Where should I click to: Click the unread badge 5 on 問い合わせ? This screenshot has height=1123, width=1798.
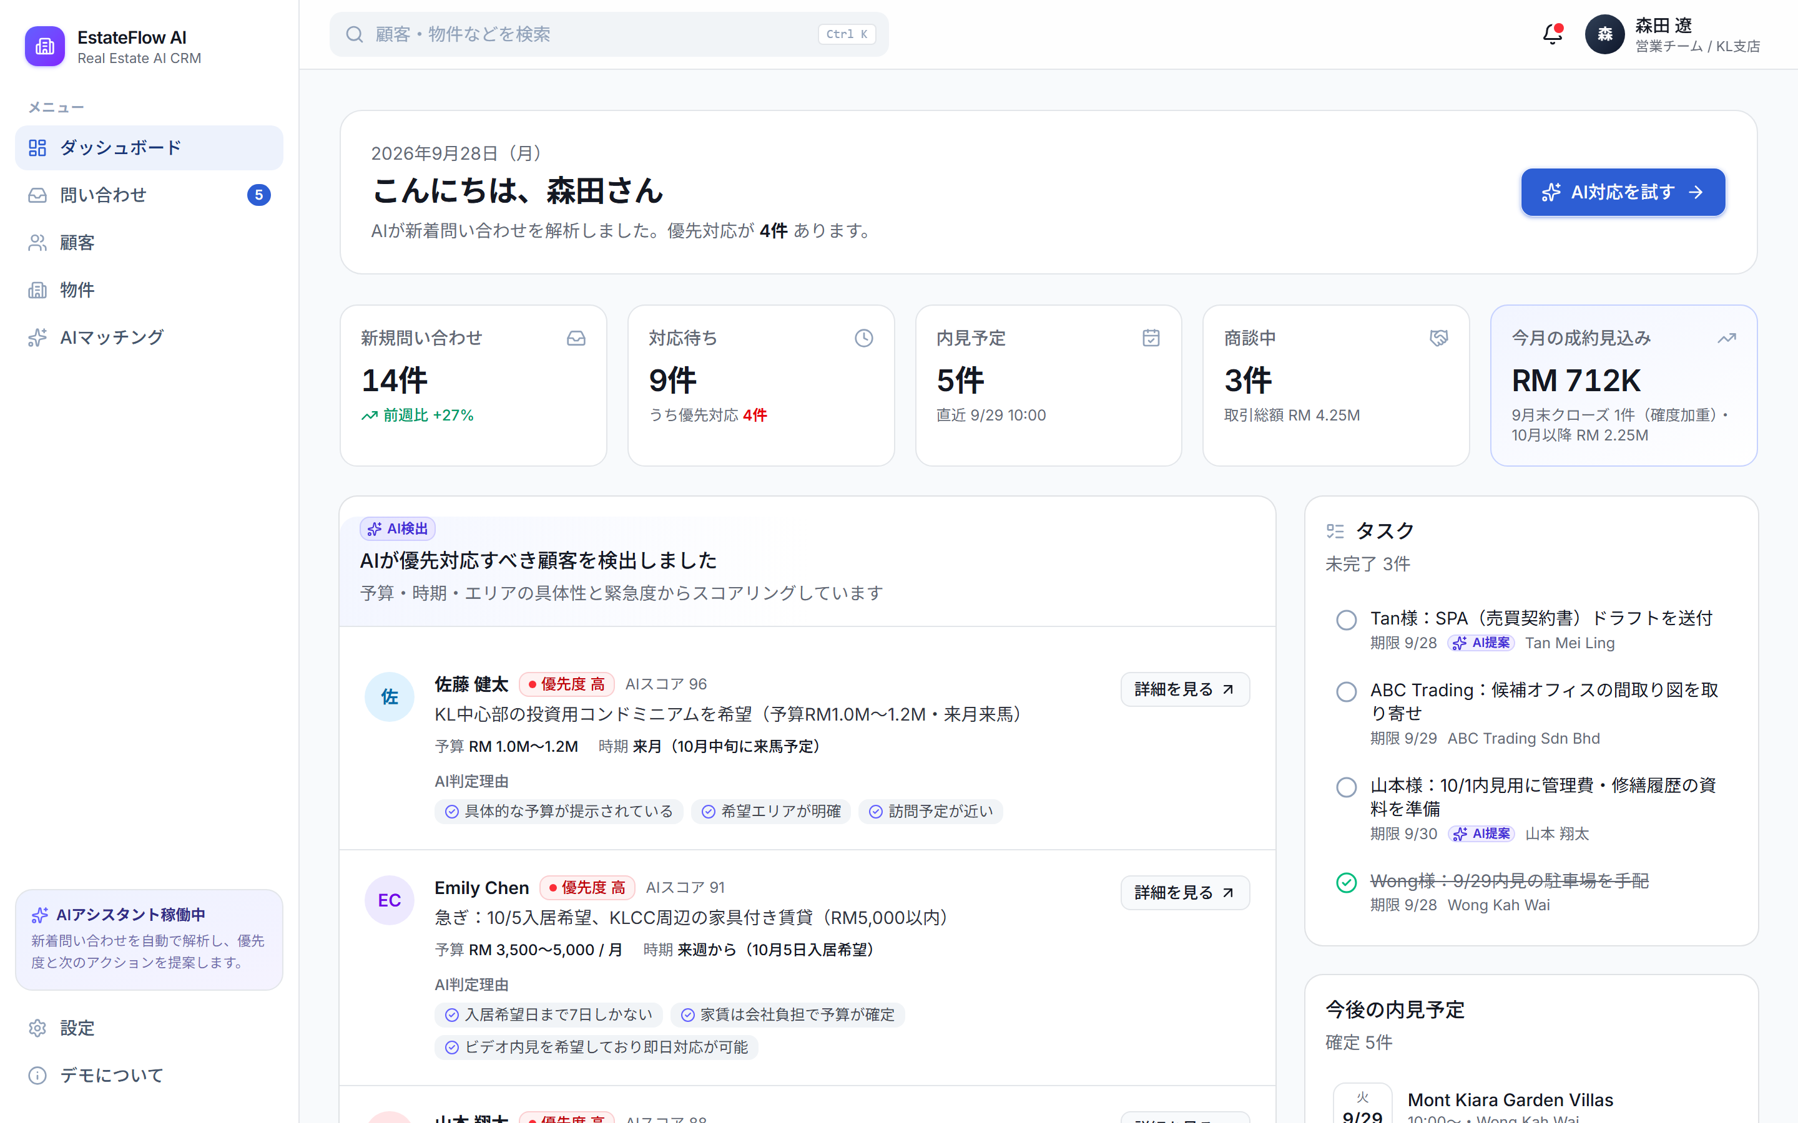point(258,195)
